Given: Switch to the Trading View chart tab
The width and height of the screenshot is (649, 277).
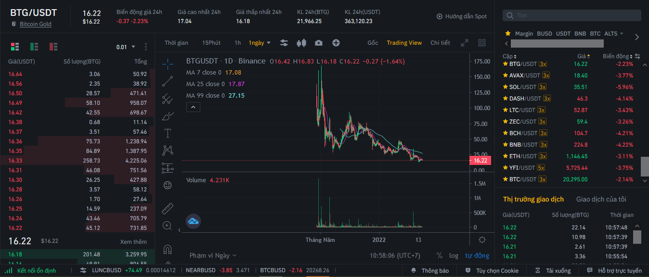Looking at the screenshot, I should pos(404,43).
